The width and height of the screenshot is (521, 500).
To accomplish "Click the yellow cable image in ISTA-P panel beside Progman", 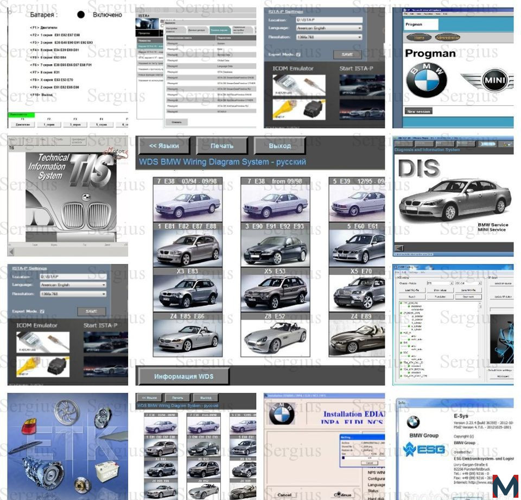I will (298, 109).
